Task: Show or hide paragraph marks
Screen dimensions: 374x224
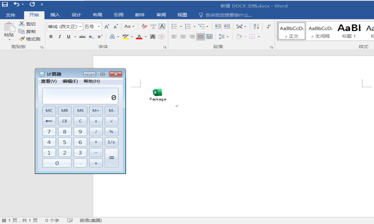Action: click(x=269, y=26)
